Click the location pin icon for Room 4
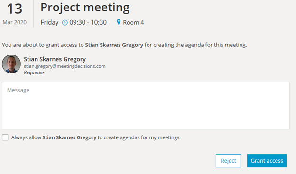The width and height of the screenshot is (296, 174). [x=119, y=22]
